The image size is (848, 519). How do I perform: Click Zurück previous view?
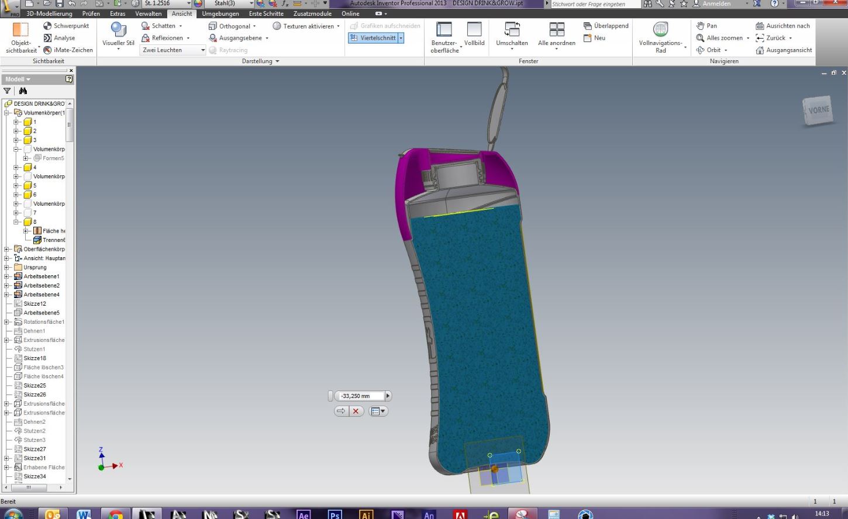point(771,38)
